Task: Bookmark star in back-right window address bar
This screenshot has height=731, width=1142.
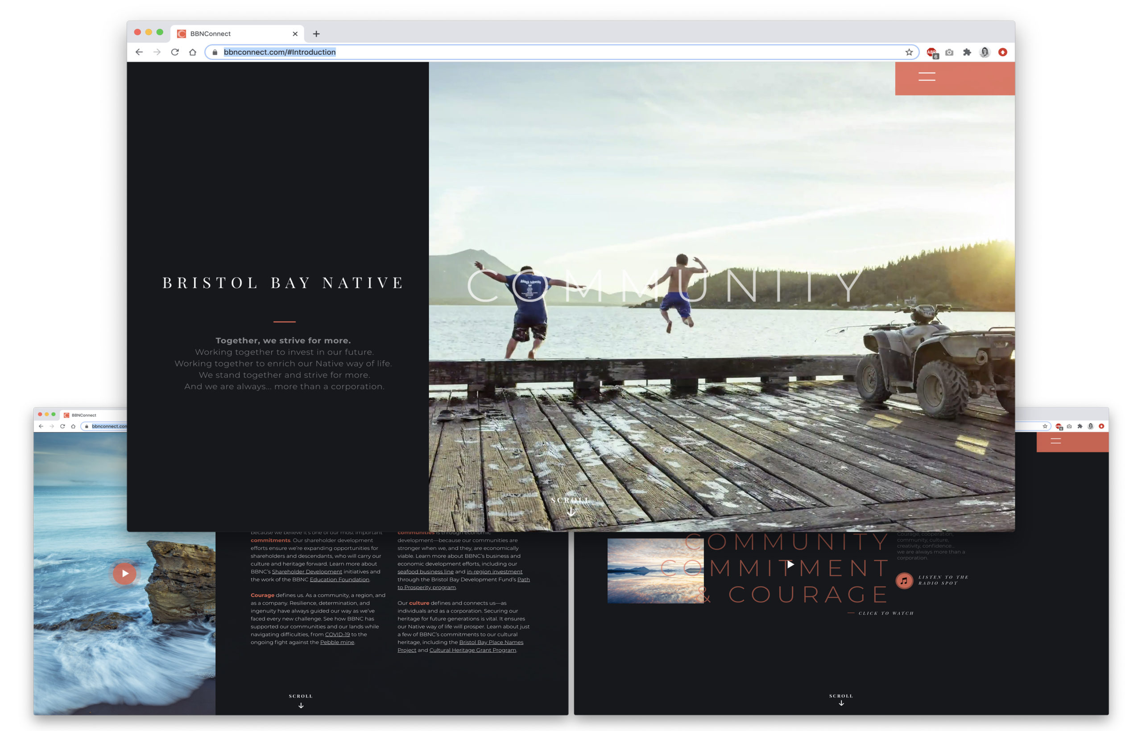Action: [1045, 426]
